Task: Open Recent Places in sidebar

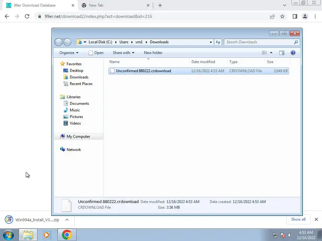Action: pyautogui.click(x=81, y=83)
